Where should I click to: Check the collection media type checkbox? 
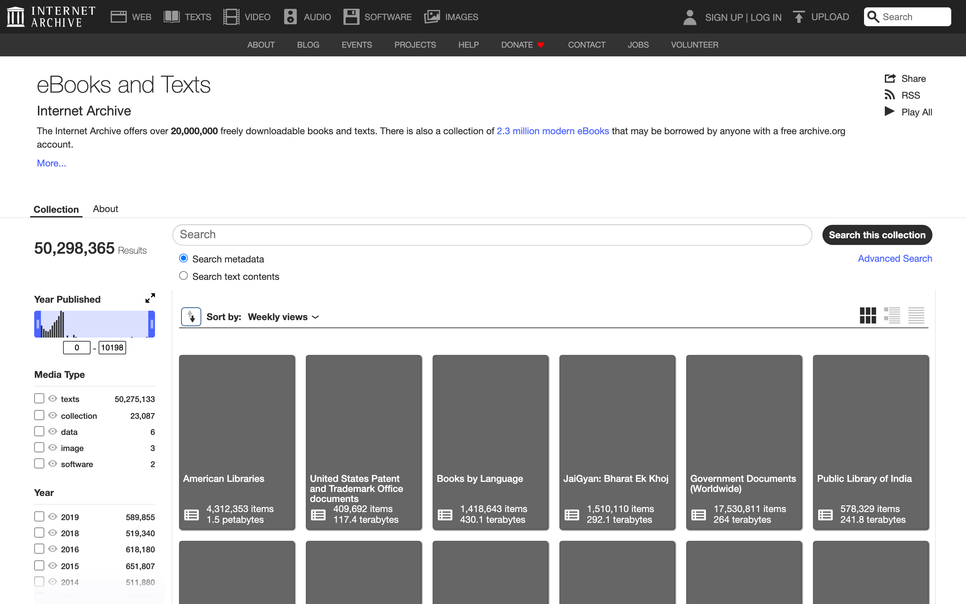pos(39,415)
